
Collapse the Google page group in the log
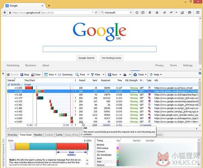point(9,85)
